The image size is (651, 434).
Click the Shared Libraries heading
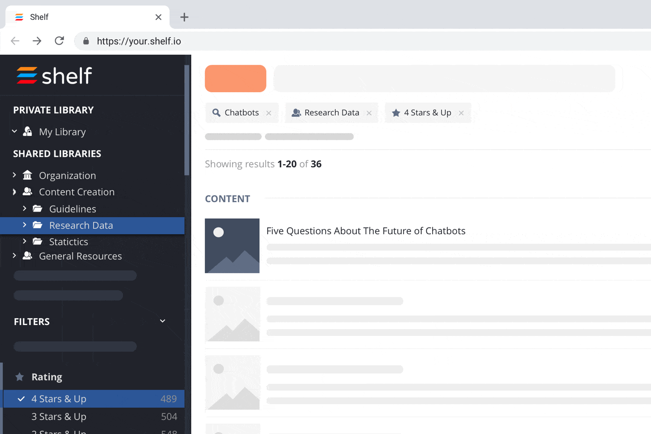pyautogui.click(x=57, y=154)
